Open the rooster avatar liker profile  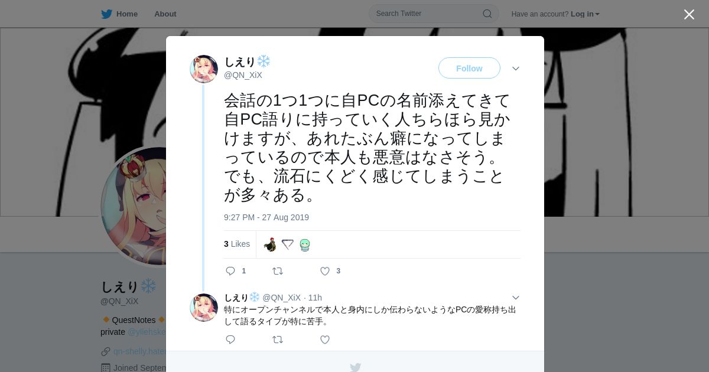(x=271, y=244)
